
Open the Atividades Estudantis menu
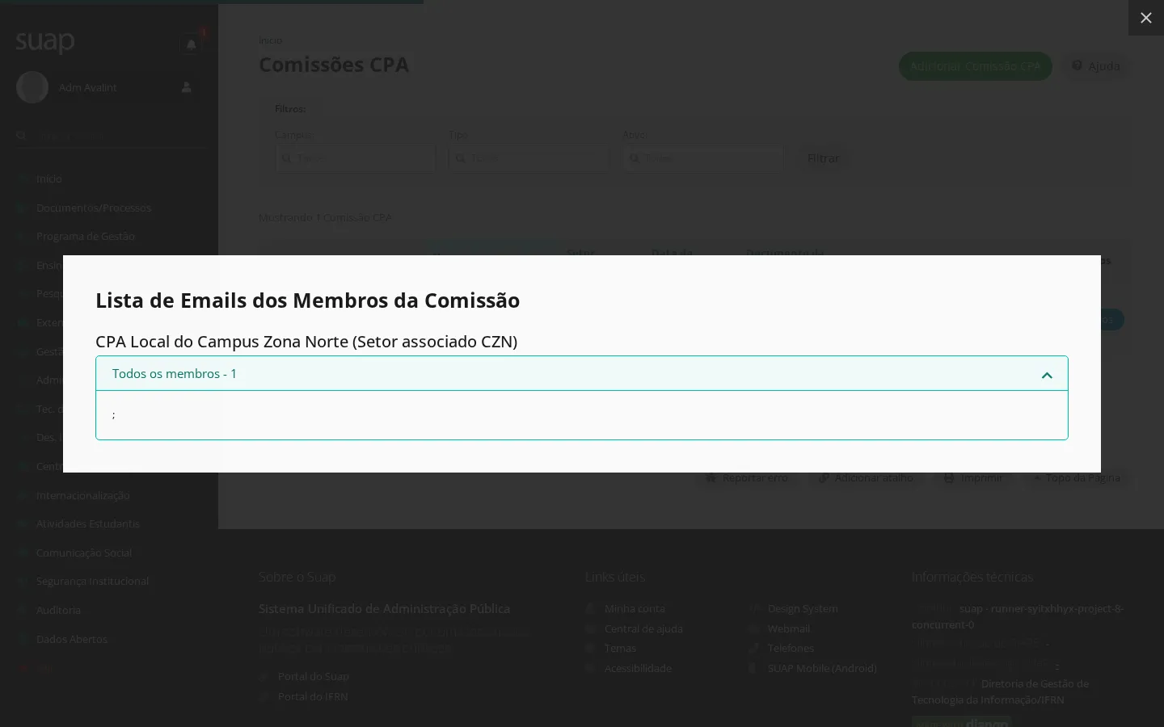tap(88, 523)
